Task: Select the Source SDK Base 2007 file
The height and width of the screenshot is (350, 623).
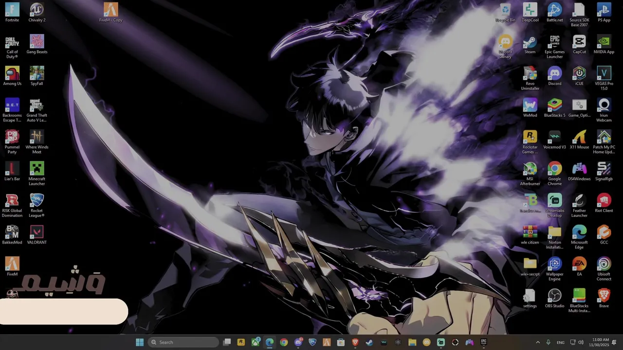Action: point(579,15)
